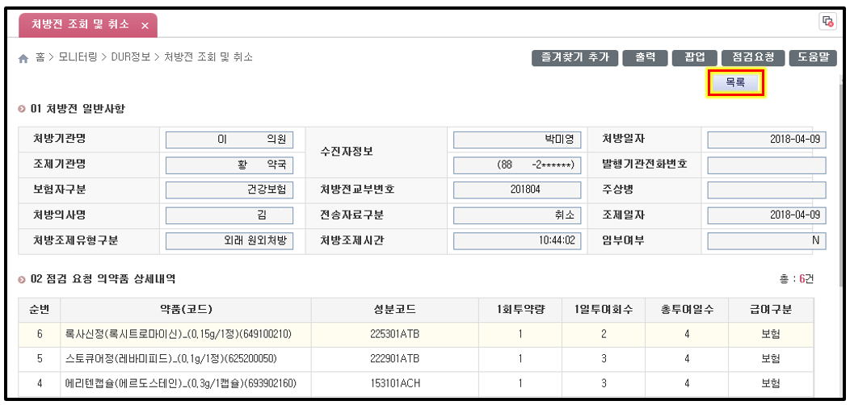
Task: Open DUR정보 breadcrumb link
Action: point(130,58)
